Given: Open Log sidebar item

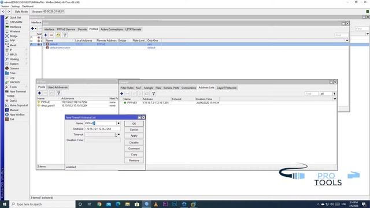Looking at the screenshot, I should 12,77.
